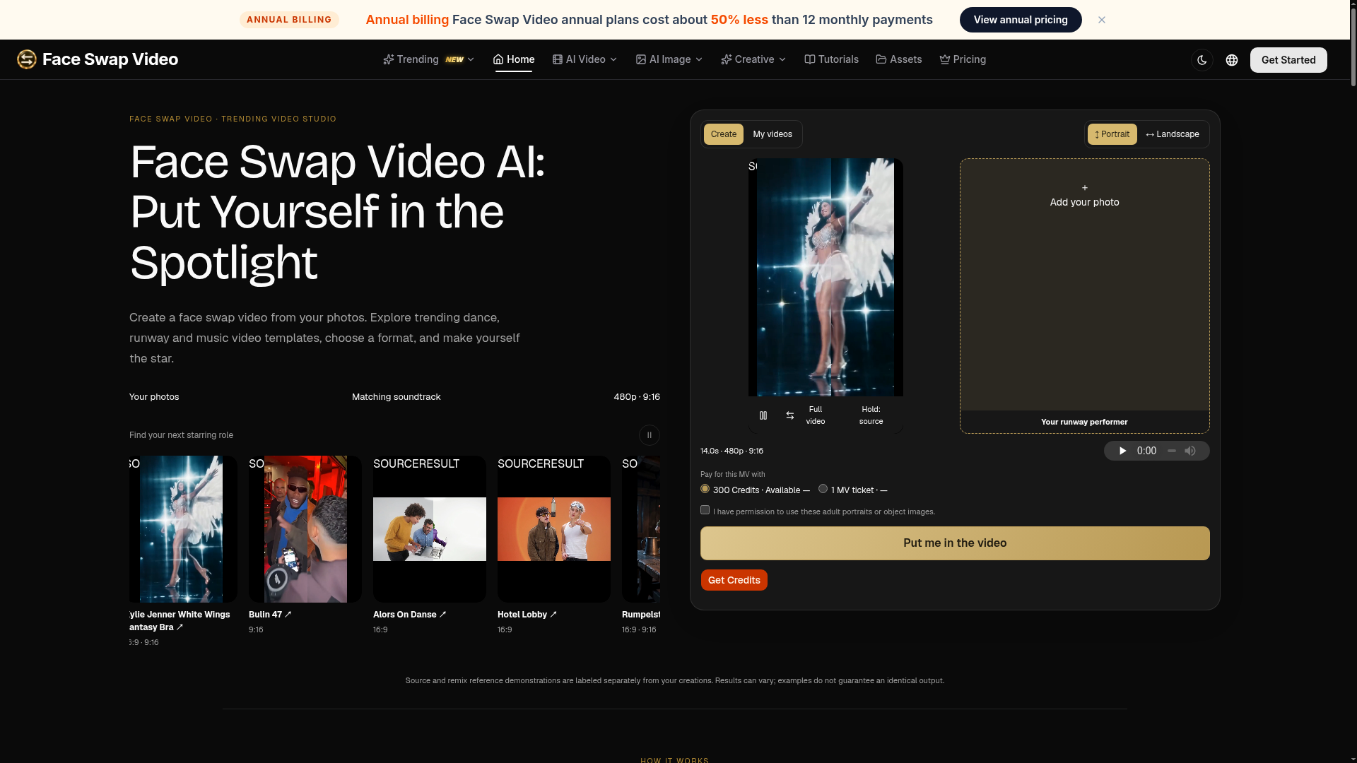Viewport: 1357px width, 763px height.
Task: Play the audio track at 0:00
Action: coord(1122,451)
